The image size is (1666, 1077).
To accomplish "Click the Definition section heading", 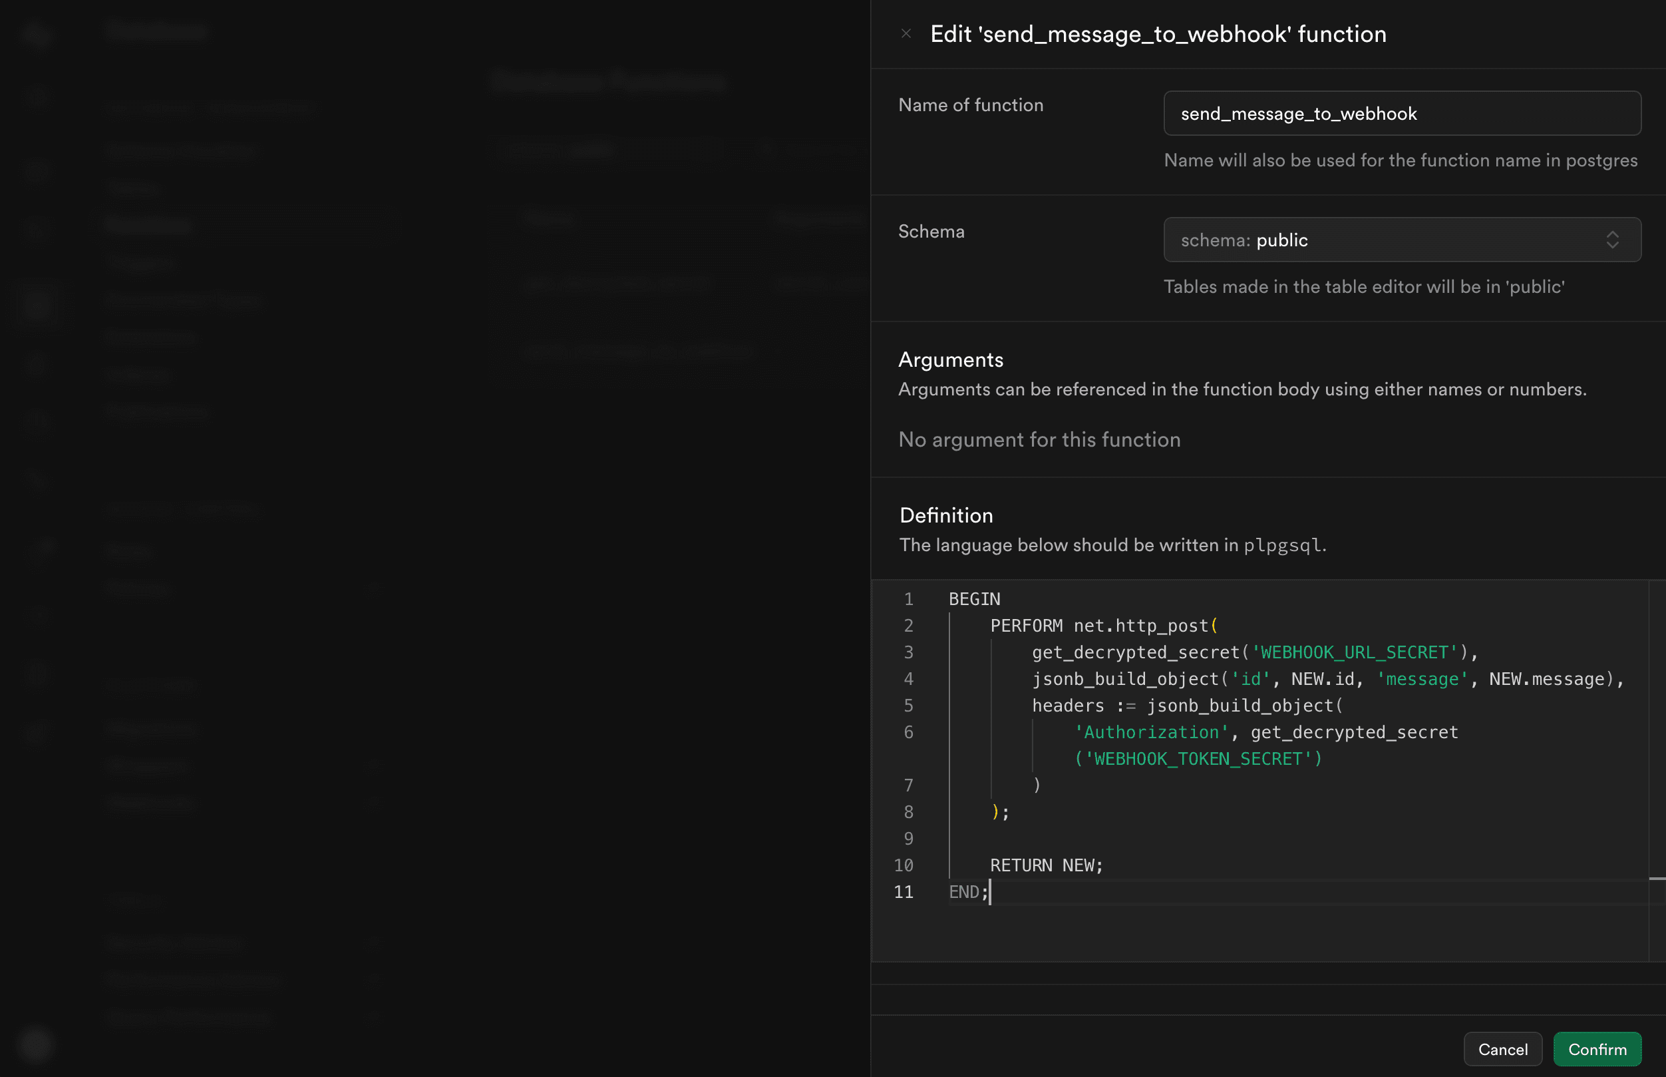I will click(x=946, y=515).
